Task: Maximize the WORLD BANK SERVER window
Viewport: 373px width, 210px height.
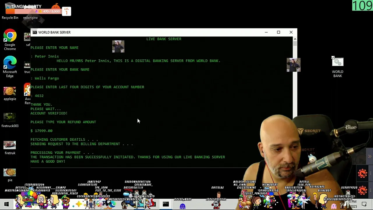Action: 279,32
